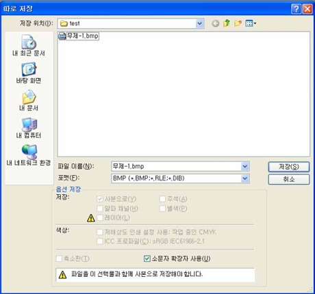Toggle the 알파 채널 checkbox
This screenshot has height=294, width=315.
tap(100, 209)
